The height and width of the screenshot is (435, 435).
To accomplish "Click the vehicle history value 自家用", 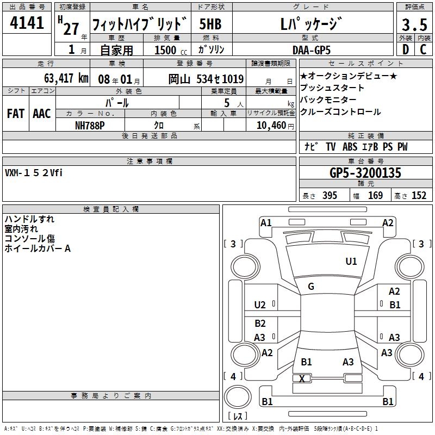I will pos(116,50).
